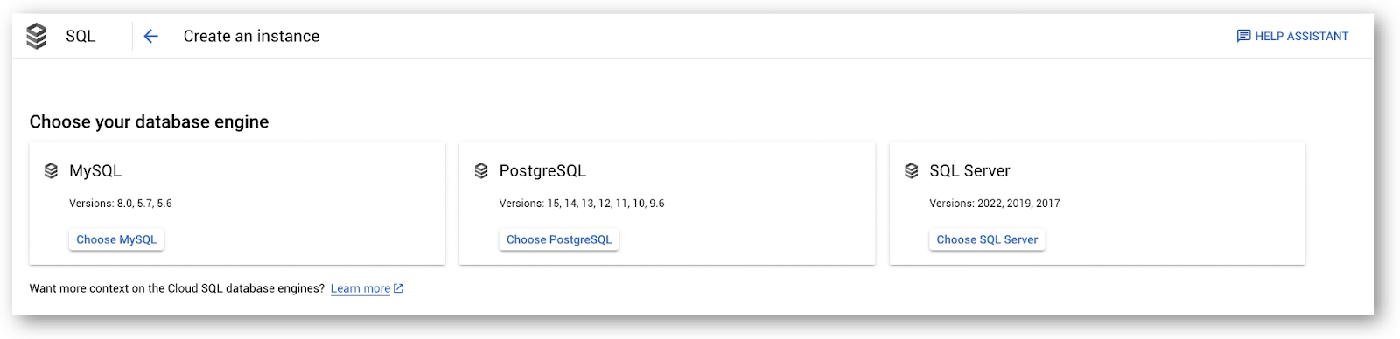Open the Learn more link
The width and height of the screenshot is (1400, 339).
[x=360, y=288]
